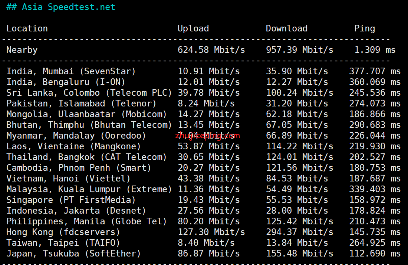Select Vietnam, Hanoi (Viettel) location
The width and height of the screenshot is (408, 265).
point(69,179)
